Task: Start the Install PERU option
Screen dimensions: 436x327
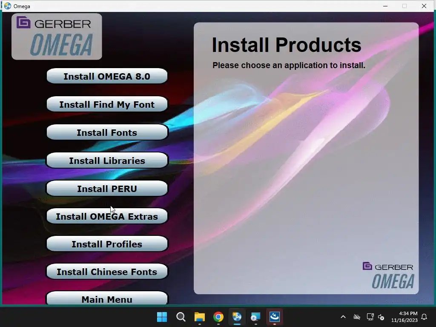Action: tap(107, 189)
